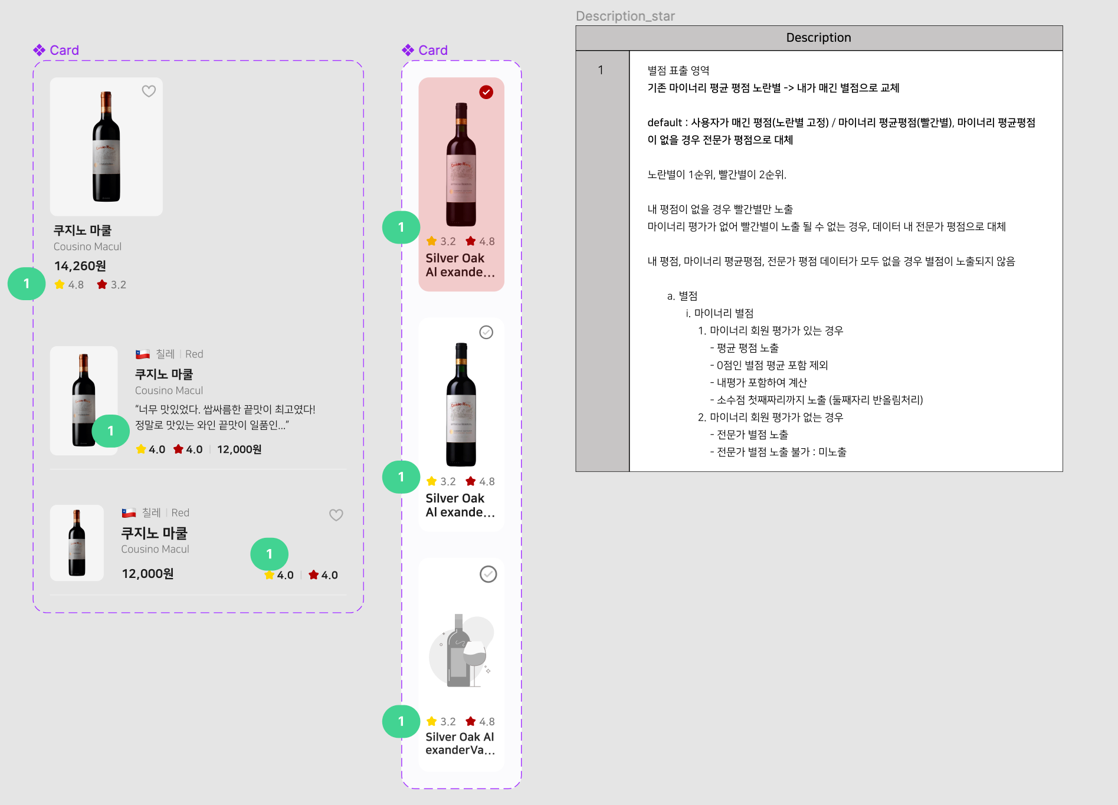Click the 별점 표출 영역 heading in description
The width and height of the screenshot is (1118, 805).
pyautogui.click(x=678, y=70)
